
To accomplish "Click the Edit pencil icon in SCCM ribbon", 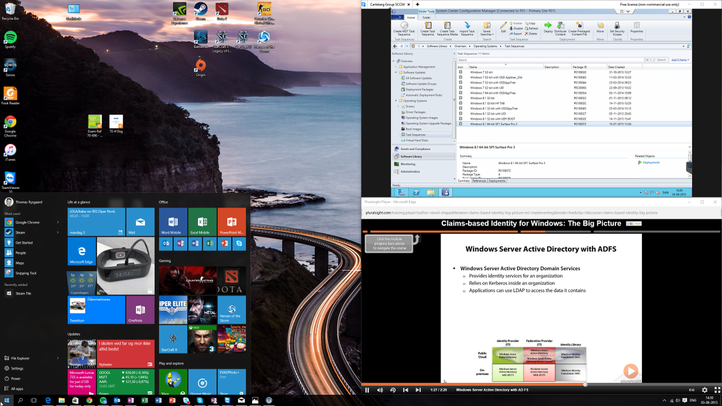I will click(x=504, y=26).
